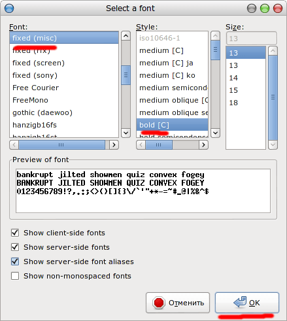Uncheck Show server-side fonts
This screenshot has width=287, height=321.
pyautogui.click(x=15, y=247)
